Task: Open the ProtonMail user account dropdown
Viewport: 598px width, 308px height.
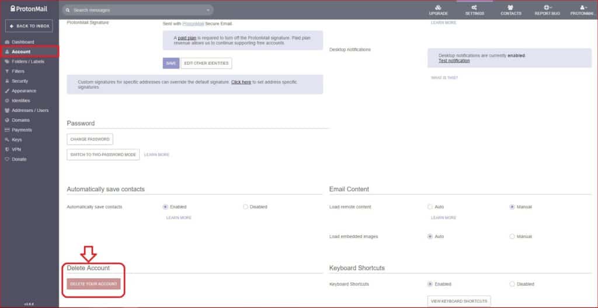Action: [x=583, y=9]
